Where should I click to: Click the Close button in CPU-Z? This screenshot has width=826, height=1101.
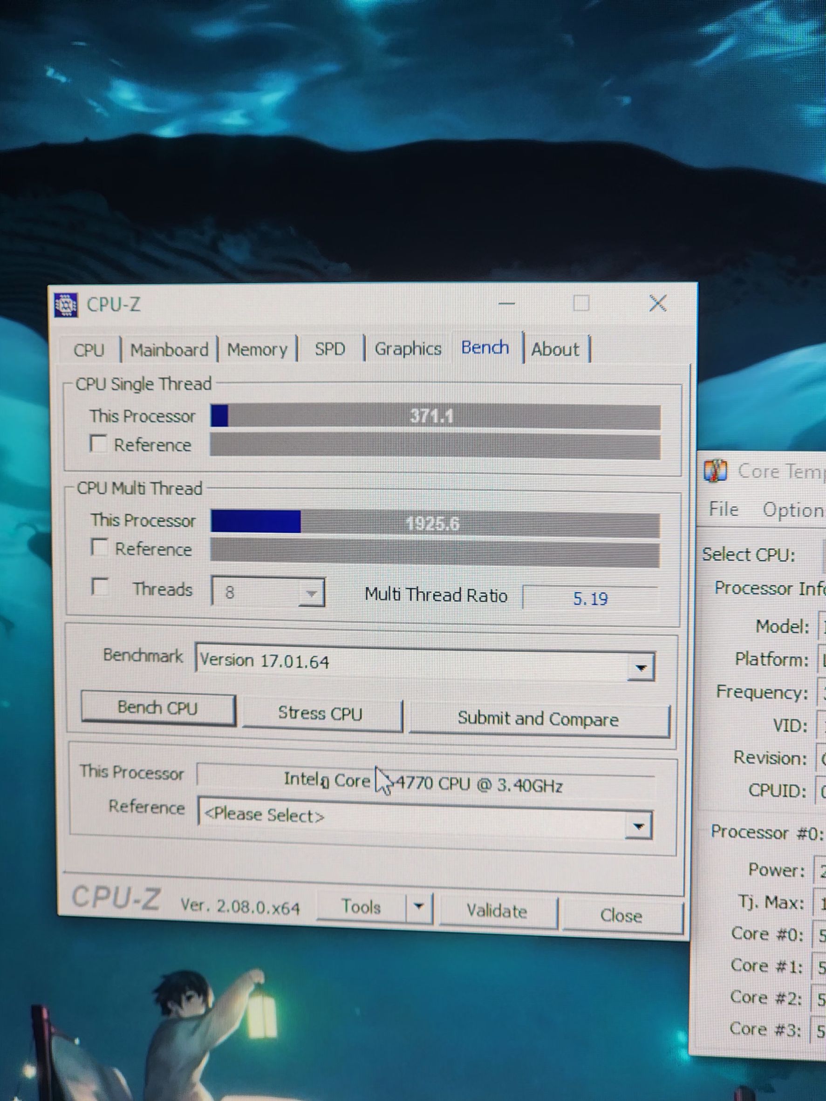pos(621,915)
